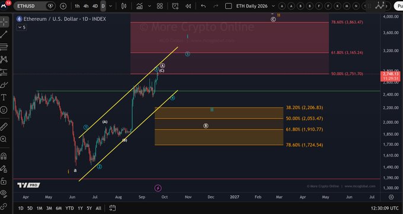
Task: Expand the time interval dropdown
Action: [111, 6]
